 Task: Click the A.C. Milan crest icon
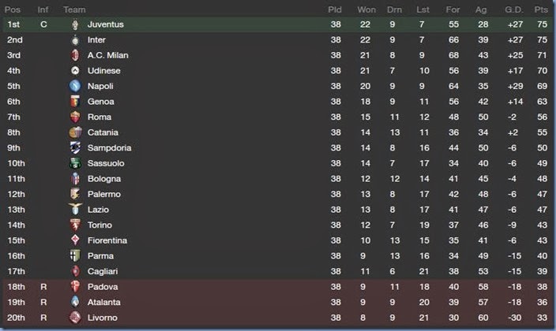75,55
